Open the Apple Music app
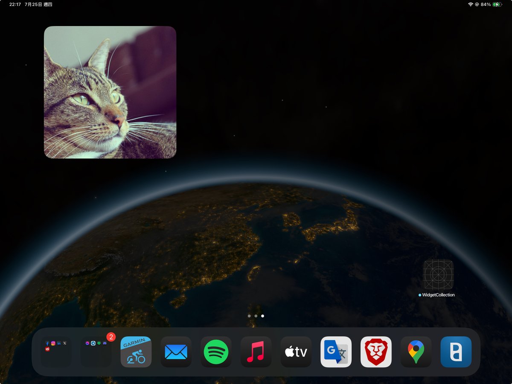The height and width of the screenshot is (384, 512). 256,352
